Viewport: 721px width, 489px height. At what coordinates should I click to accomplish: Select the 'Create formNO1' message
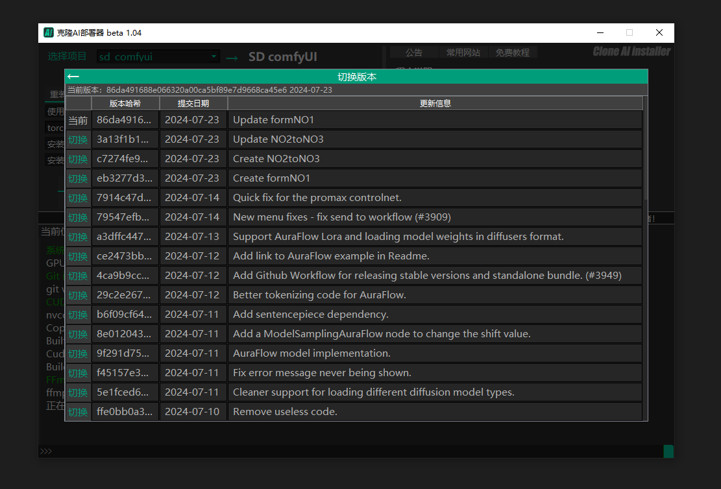point(271,178)
